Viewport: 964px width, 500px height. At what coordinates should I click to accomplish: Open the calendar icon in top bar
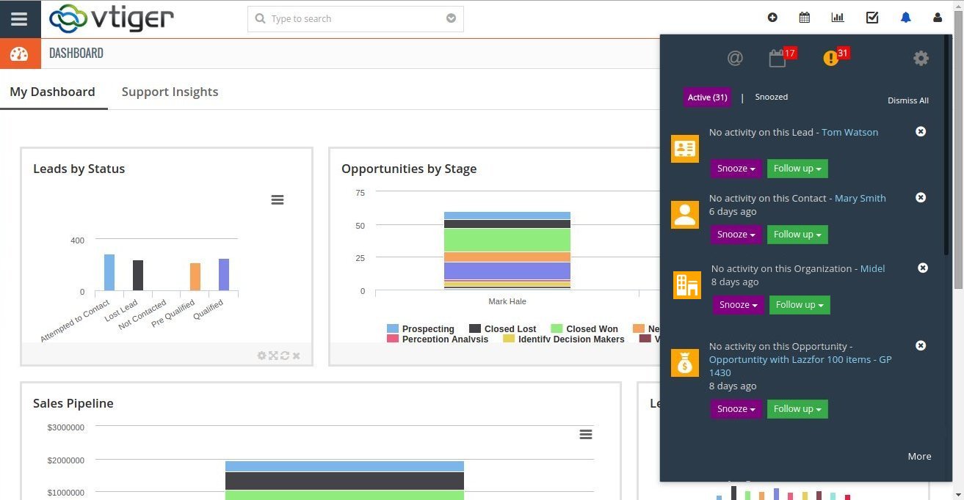coord(804,17)
